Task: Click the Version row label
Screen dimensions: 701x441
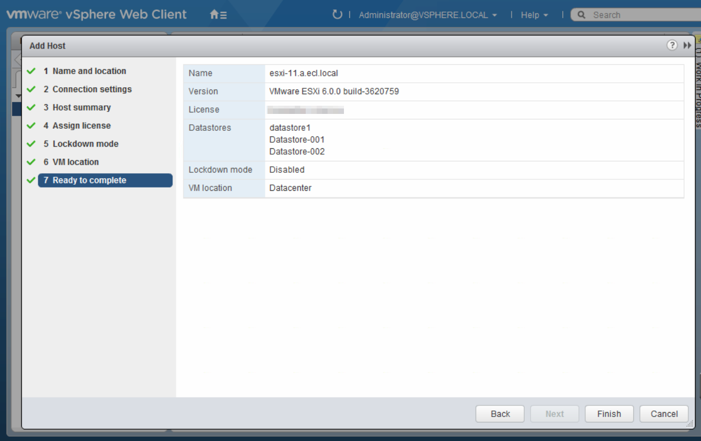Action: (203, 92)
